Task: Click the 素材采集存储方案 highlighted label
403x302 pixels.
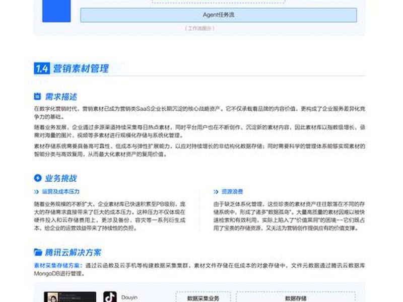Action: [58, 266]
